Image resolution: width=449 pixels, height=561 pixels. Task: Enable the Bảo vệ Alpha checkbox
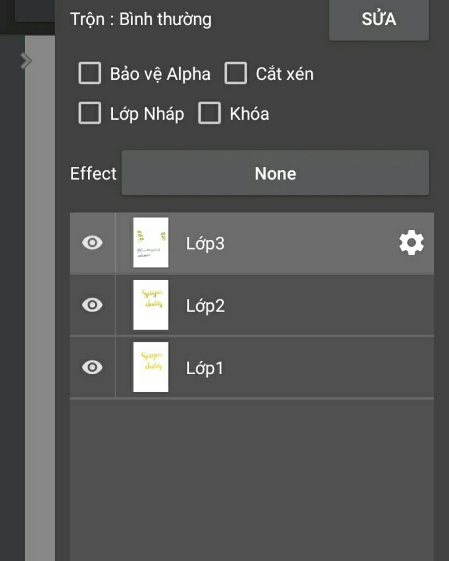click(90, 73)
